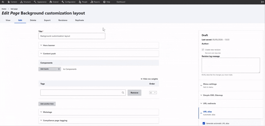Uncheck Generate automatic URL alias checkbox
This screenshot has width=265, height=126.
pos(204,123)
